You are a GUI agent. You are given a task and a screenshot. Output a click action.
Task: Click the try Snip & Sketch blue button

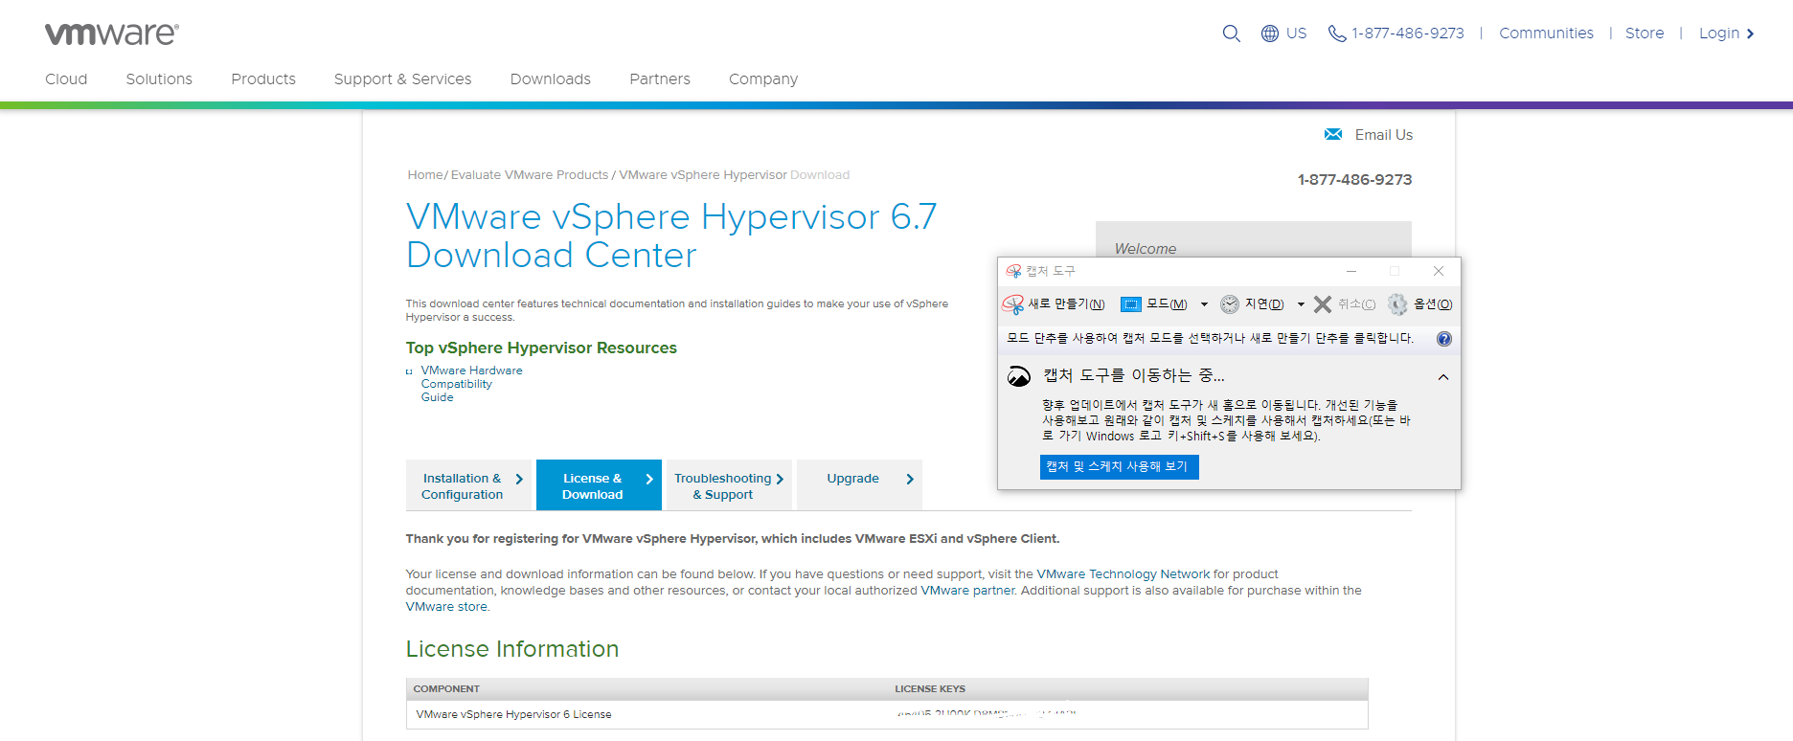(1119, 466)
